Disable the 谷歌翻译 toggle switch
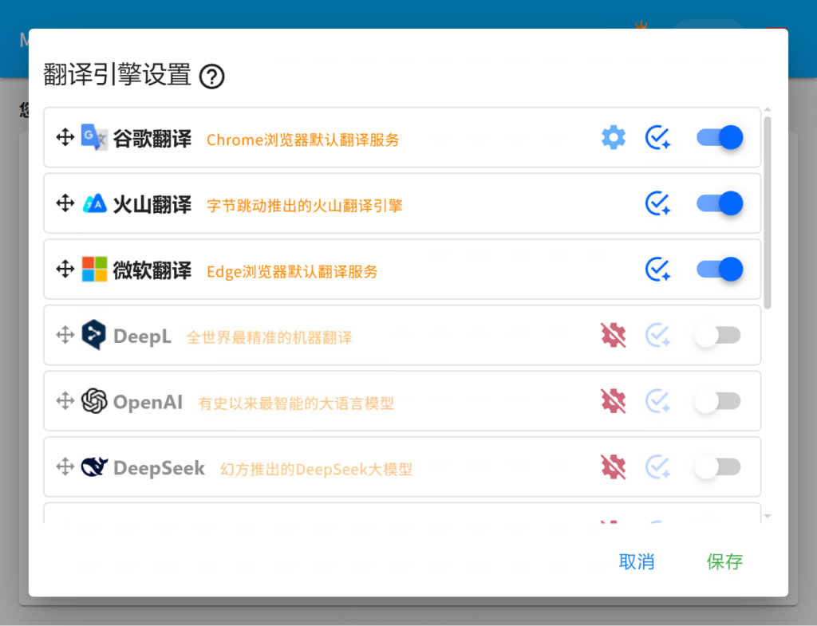Image resolution: width=817 pixels, height=626 pixels. click(720, 137)
